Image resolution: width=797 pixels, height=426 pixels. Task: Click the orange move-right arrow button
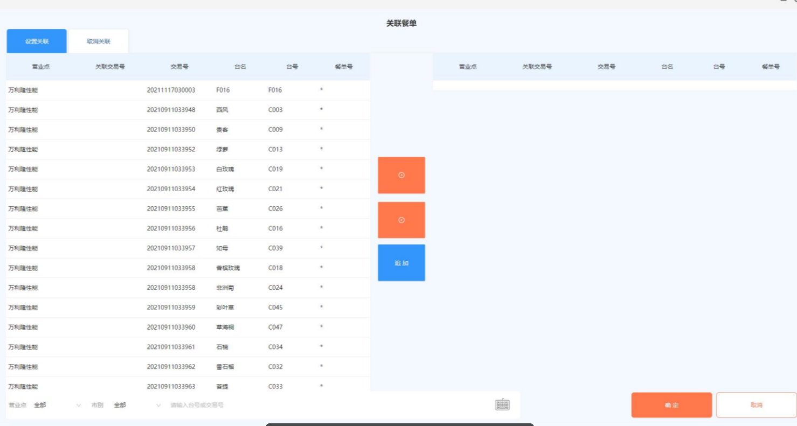(x=401, y=175)
